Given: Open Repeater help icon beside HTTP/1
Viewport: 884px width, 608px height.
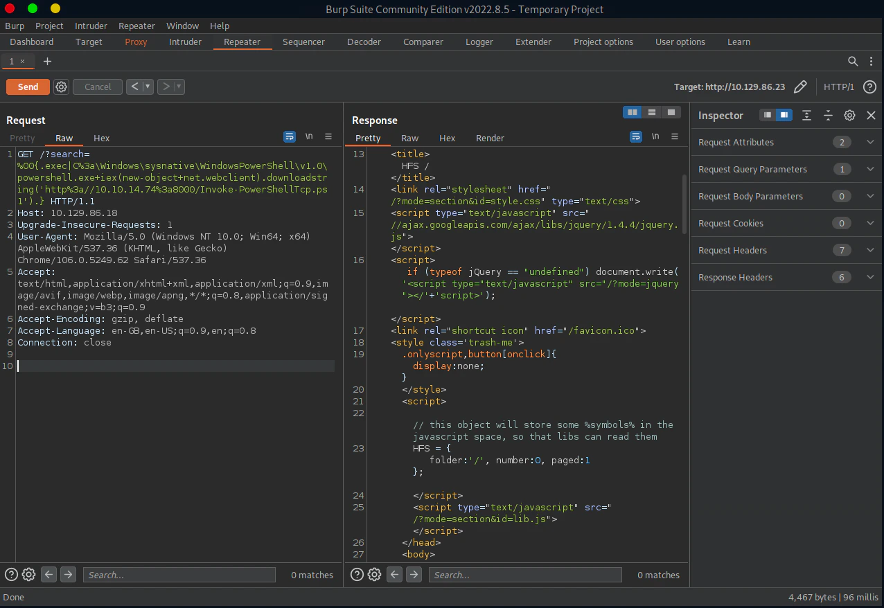Looking at the screenshot, I should coord(869,87).
